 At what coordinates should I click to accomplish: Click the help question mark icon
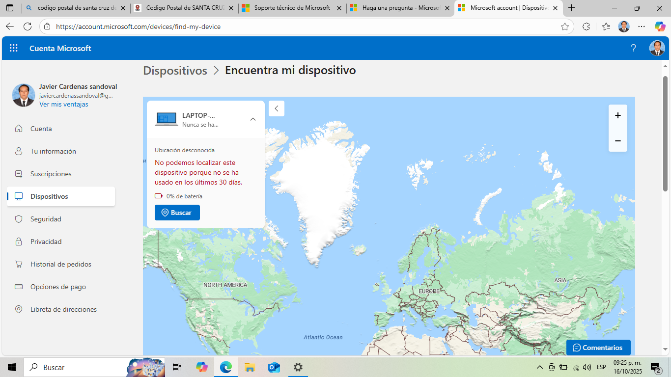tap(634, 48)
